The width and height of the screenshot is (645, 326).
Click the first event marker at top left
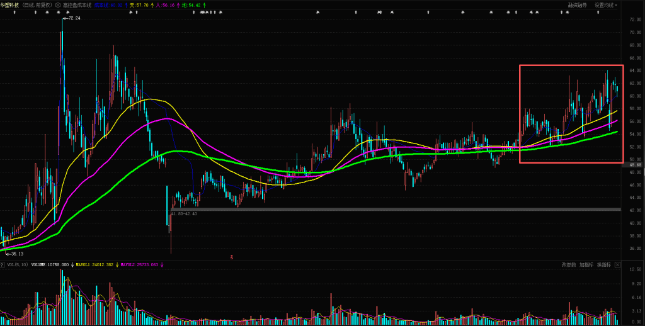tap(15, 13)
